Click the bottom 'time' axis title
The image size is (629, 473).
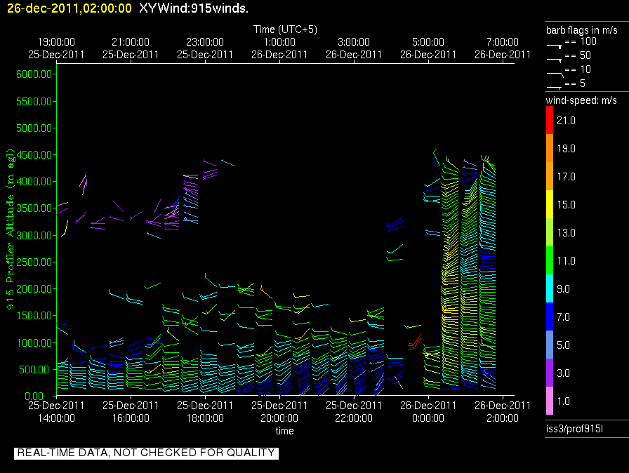click(x=284, y=431)
